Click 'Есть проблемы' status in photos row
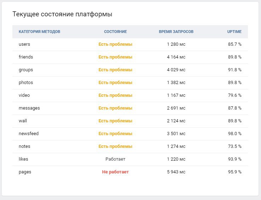The height and width of the screenshot is (200, 261). point(115,83)
